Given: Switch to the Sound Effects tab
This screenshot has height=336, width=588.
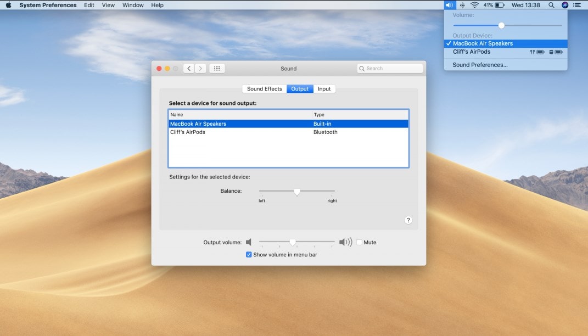Looking at the screenshot, I should point(265,89).
